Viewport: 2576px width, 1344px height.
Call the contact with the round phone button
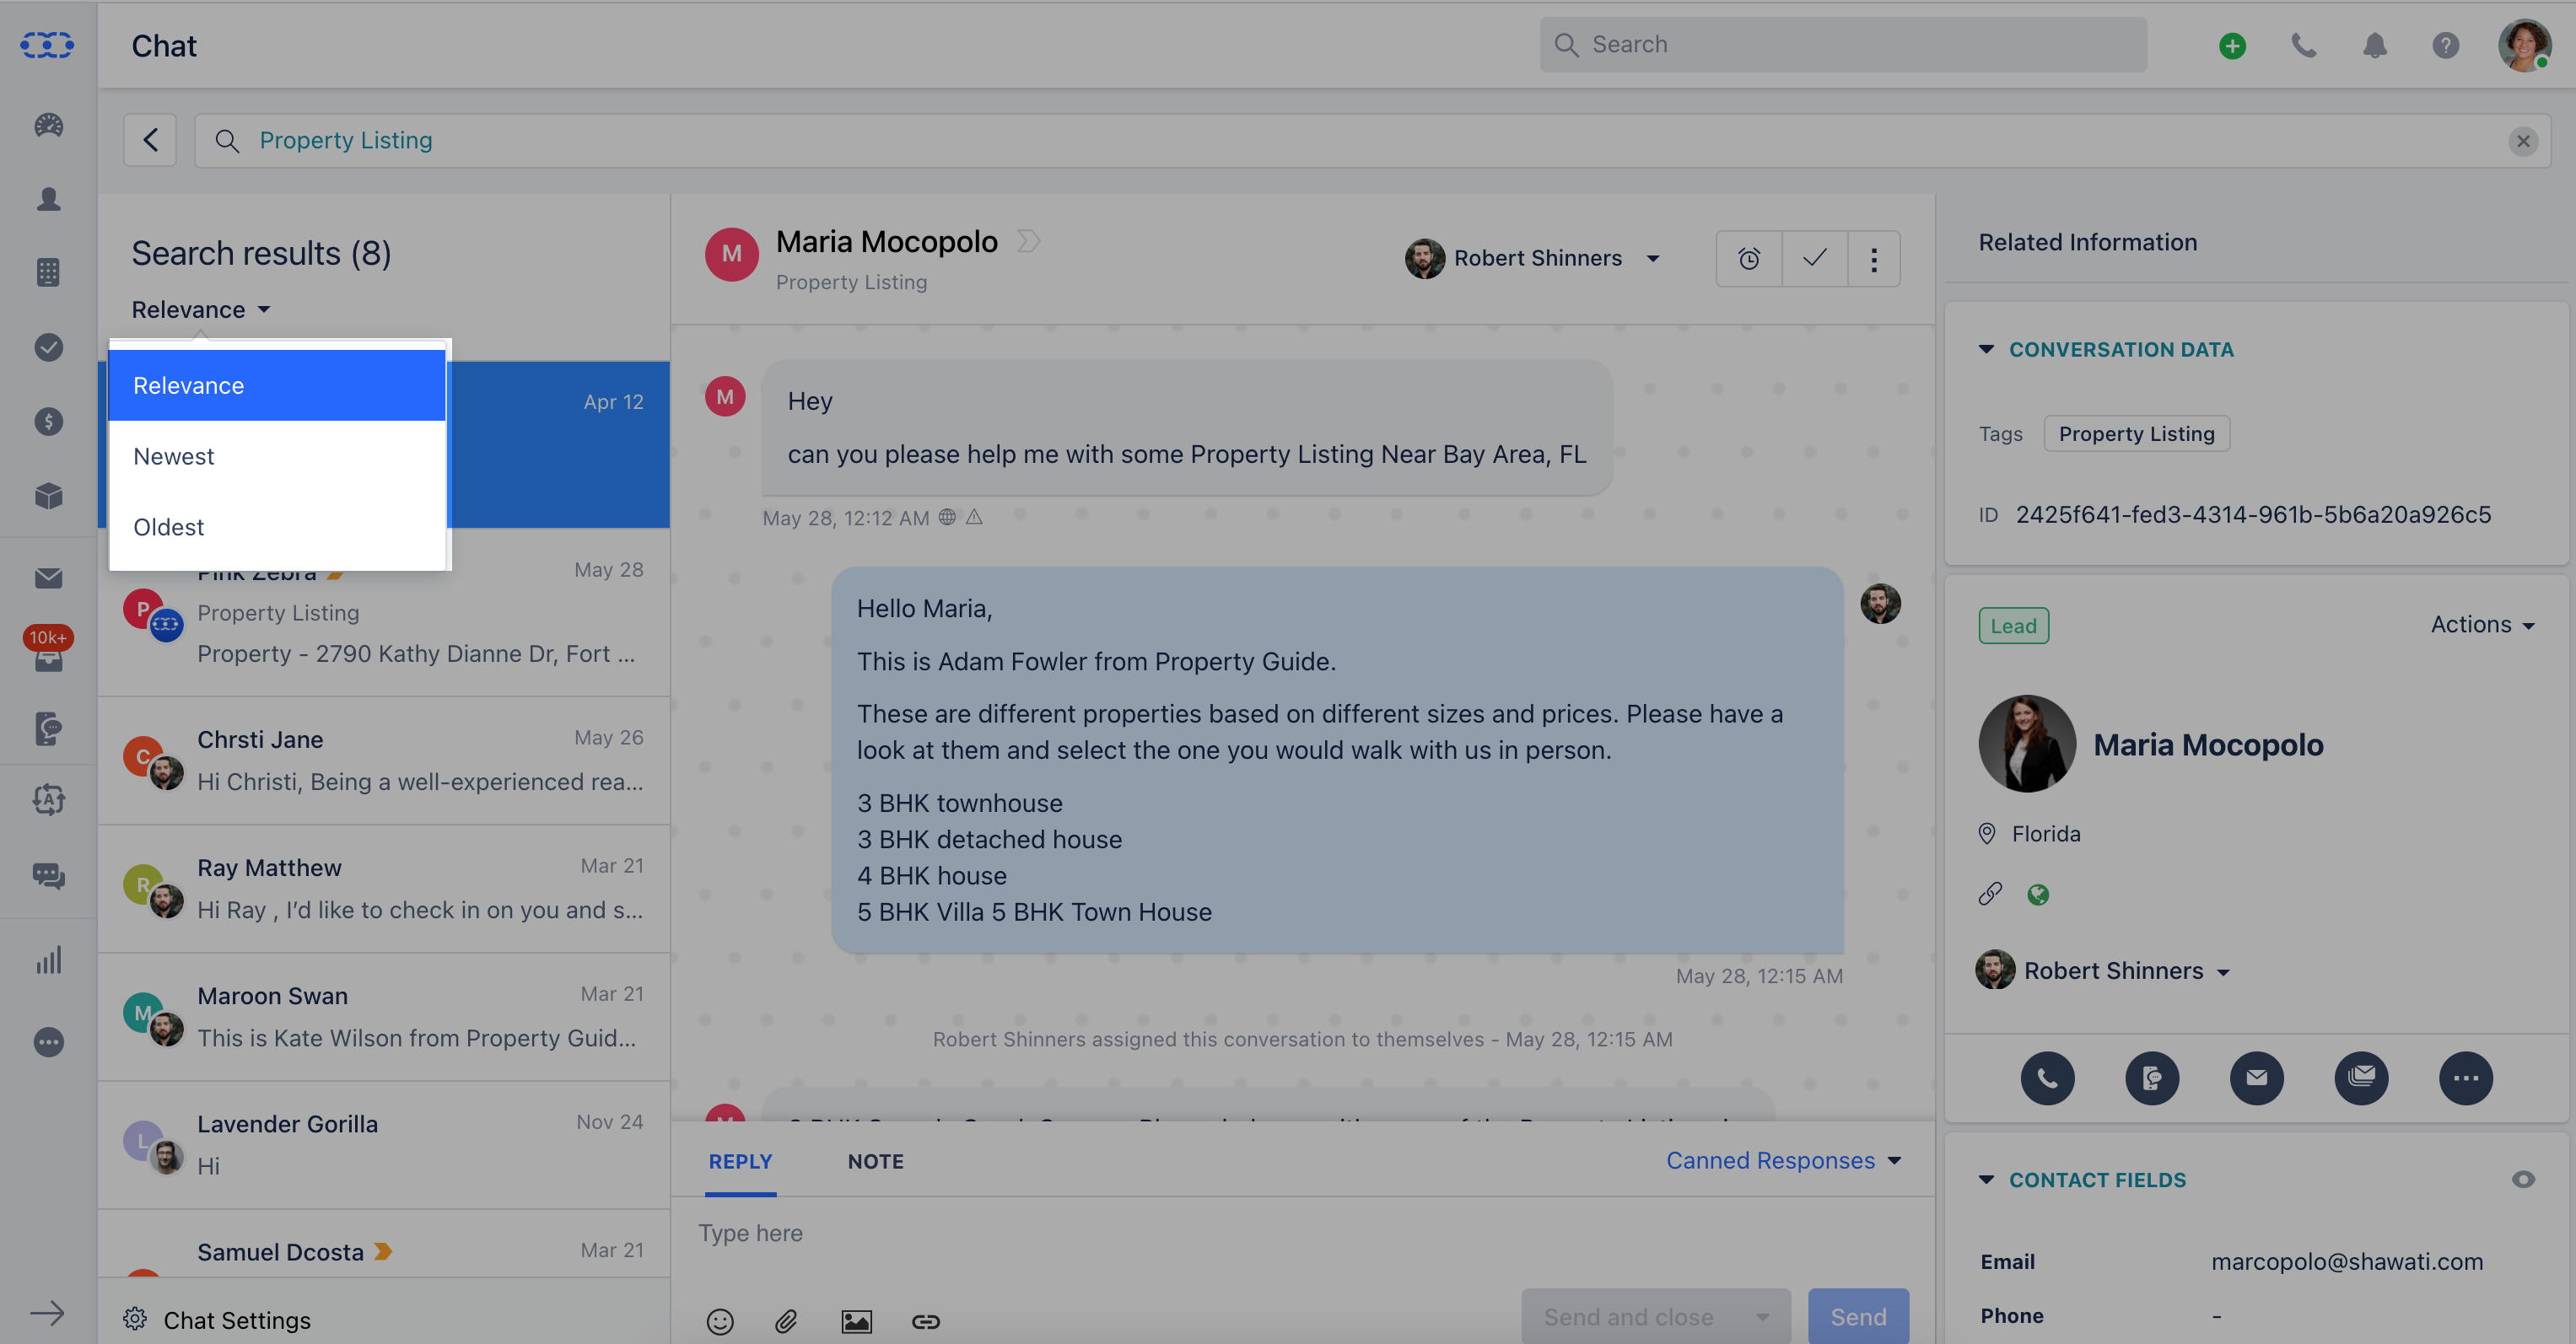(x=2047, y=1078)
